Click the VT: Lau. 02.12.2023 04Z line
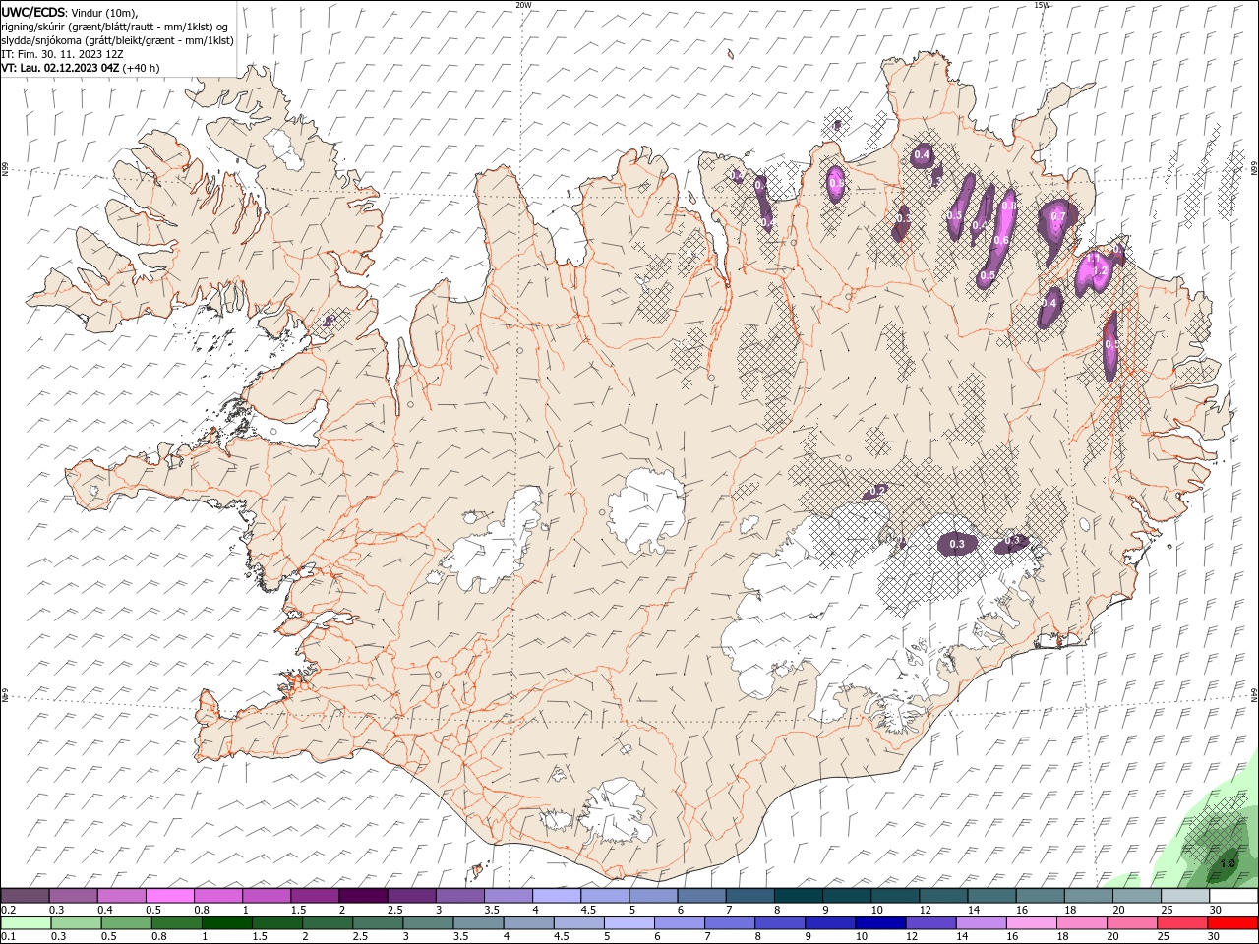Screen dimensions: 1259x944 coord(60,68)
